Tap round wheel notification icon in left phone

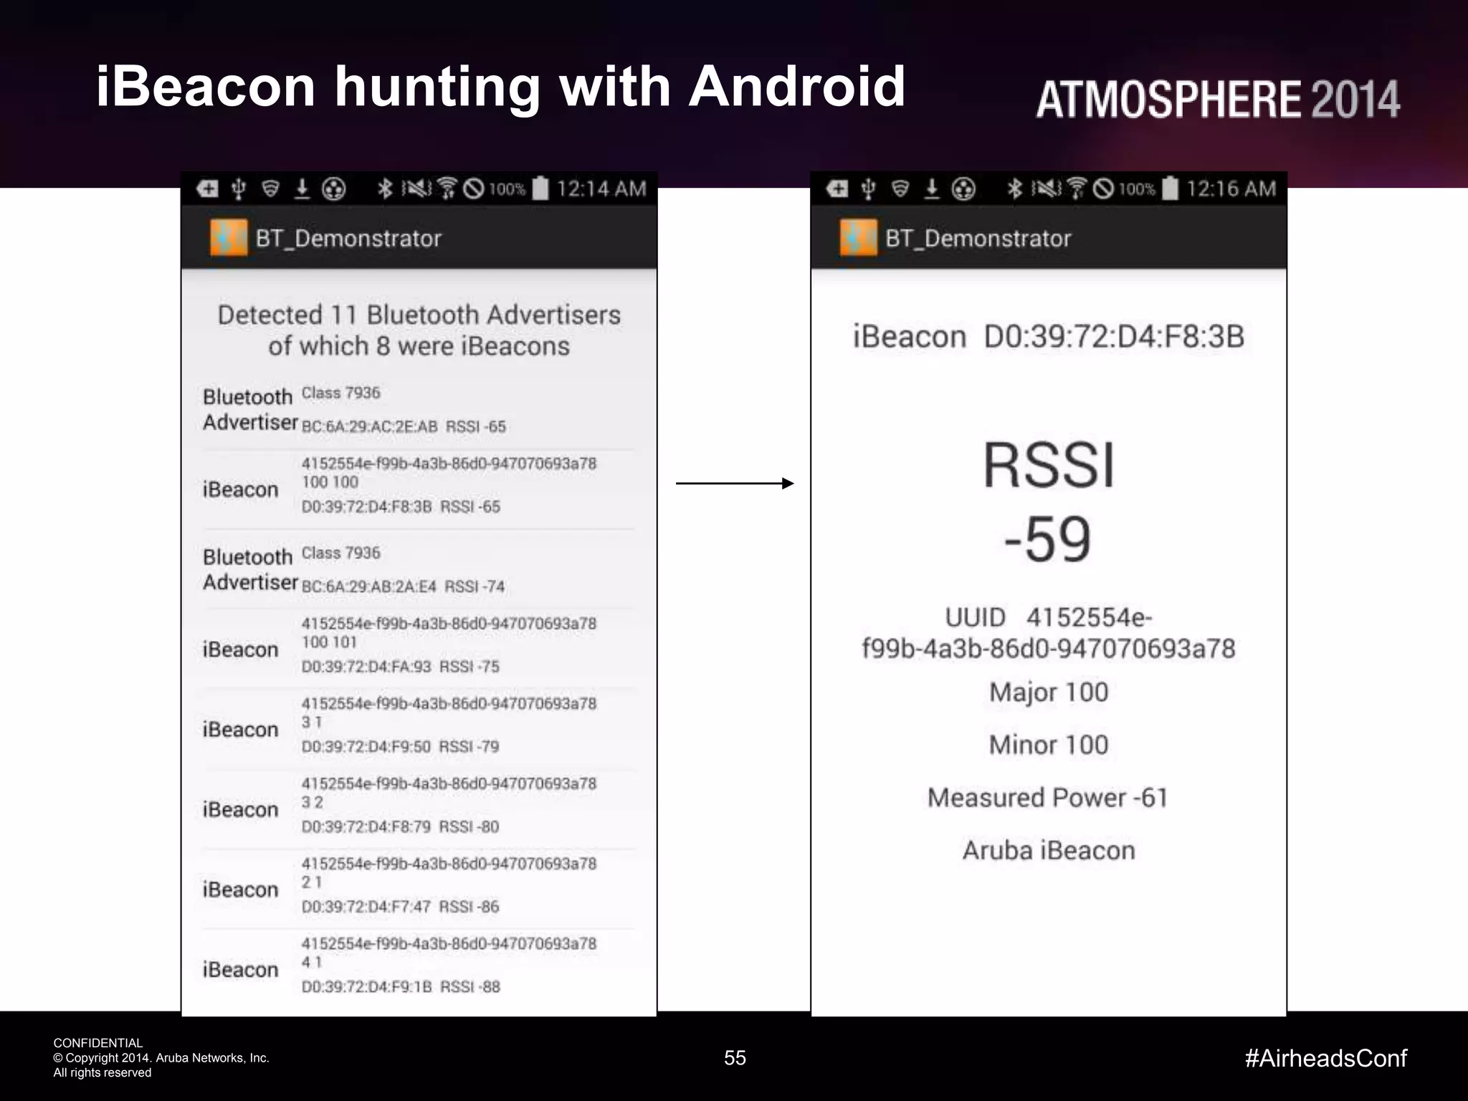tap(333, 189)
